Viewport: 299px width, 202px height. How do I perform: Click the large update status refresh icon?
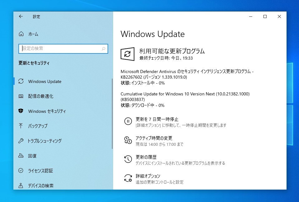(x=128, y=54)
